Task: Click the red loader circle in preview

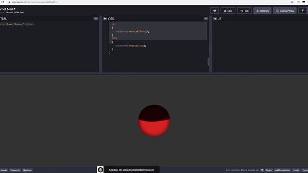Action: point(154,121)
